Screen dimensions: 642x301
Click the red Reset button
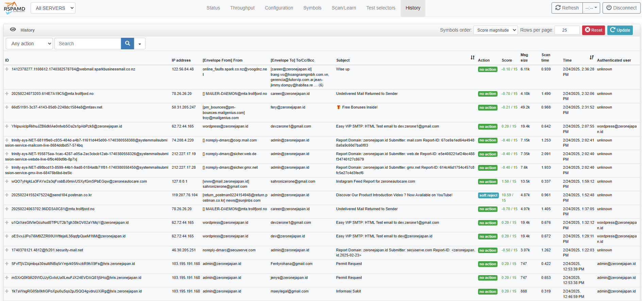pyautogui.click(x=593, y=30)
